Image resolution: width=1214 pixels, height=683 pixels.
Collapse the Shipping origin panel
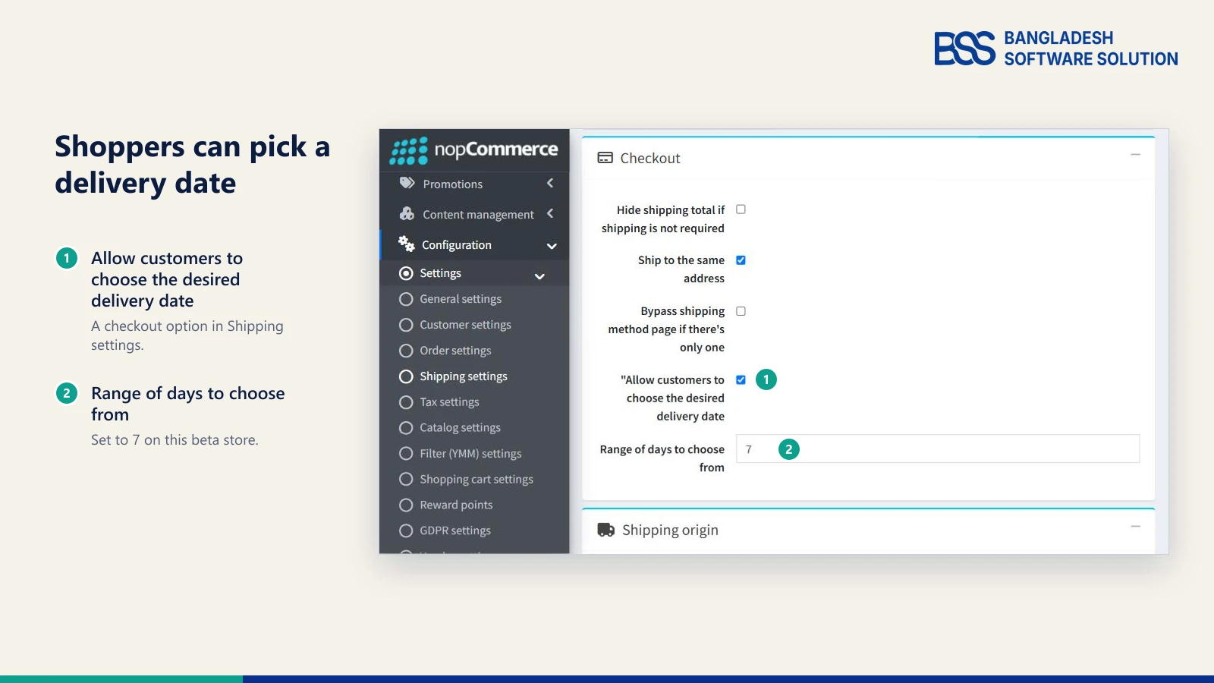click(1136, 527)
